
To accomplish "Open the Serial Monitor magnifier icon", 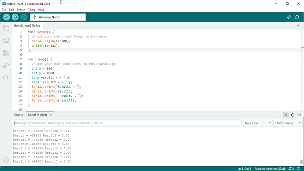I will (297, 17).
